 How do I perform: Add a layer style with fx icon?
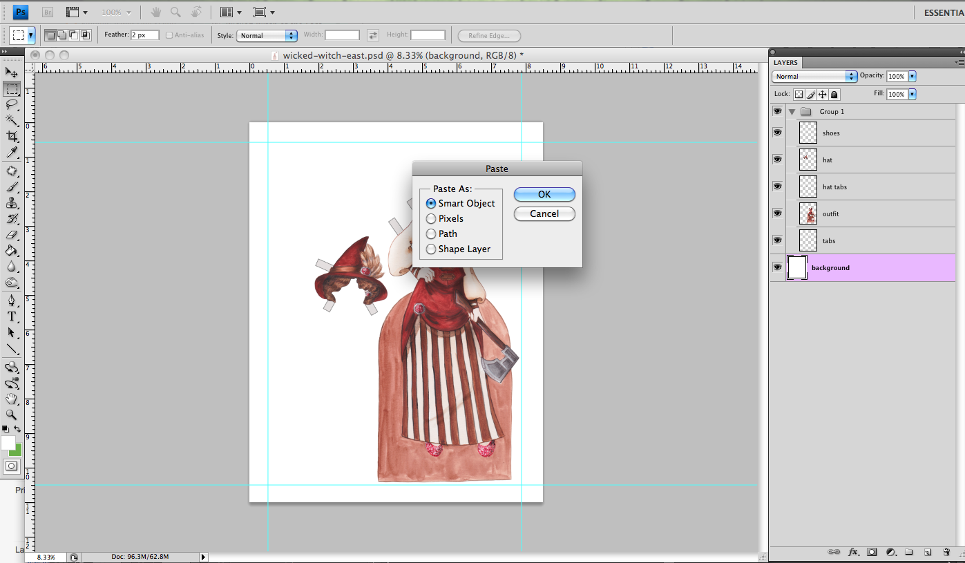pos(854,552)
